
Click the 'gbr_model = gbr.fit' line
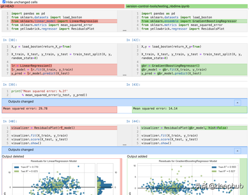pyautogui.click(x=194, y=69)
